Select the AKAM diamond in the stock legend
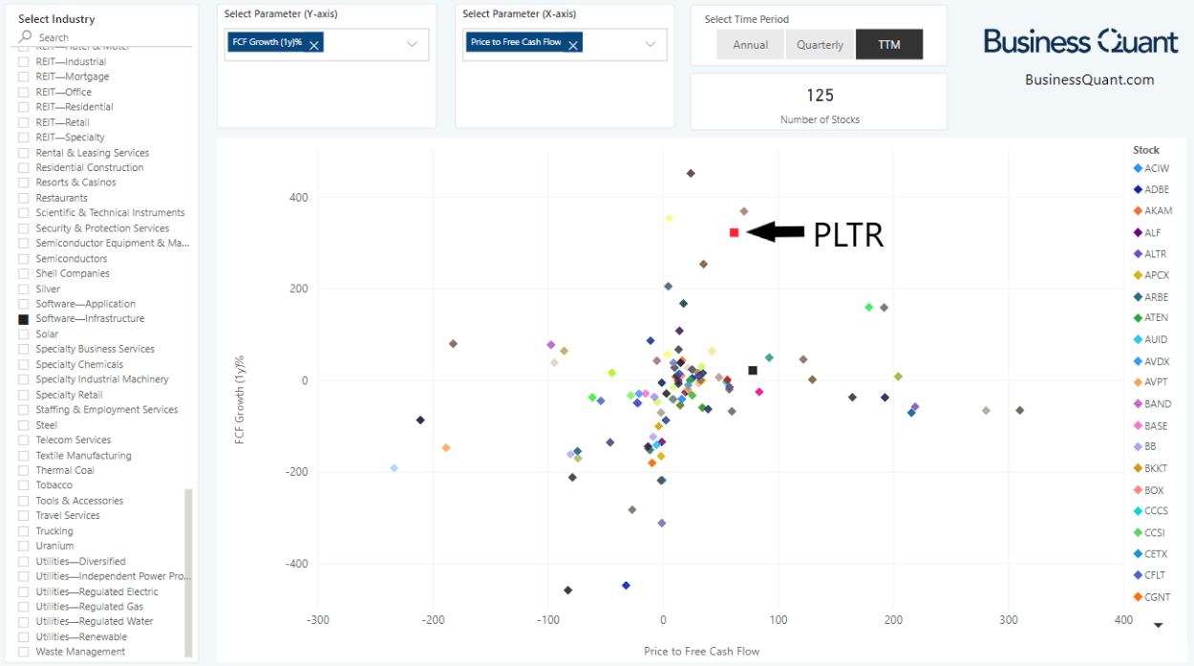1194x666 pixels. coord(1138,211)
